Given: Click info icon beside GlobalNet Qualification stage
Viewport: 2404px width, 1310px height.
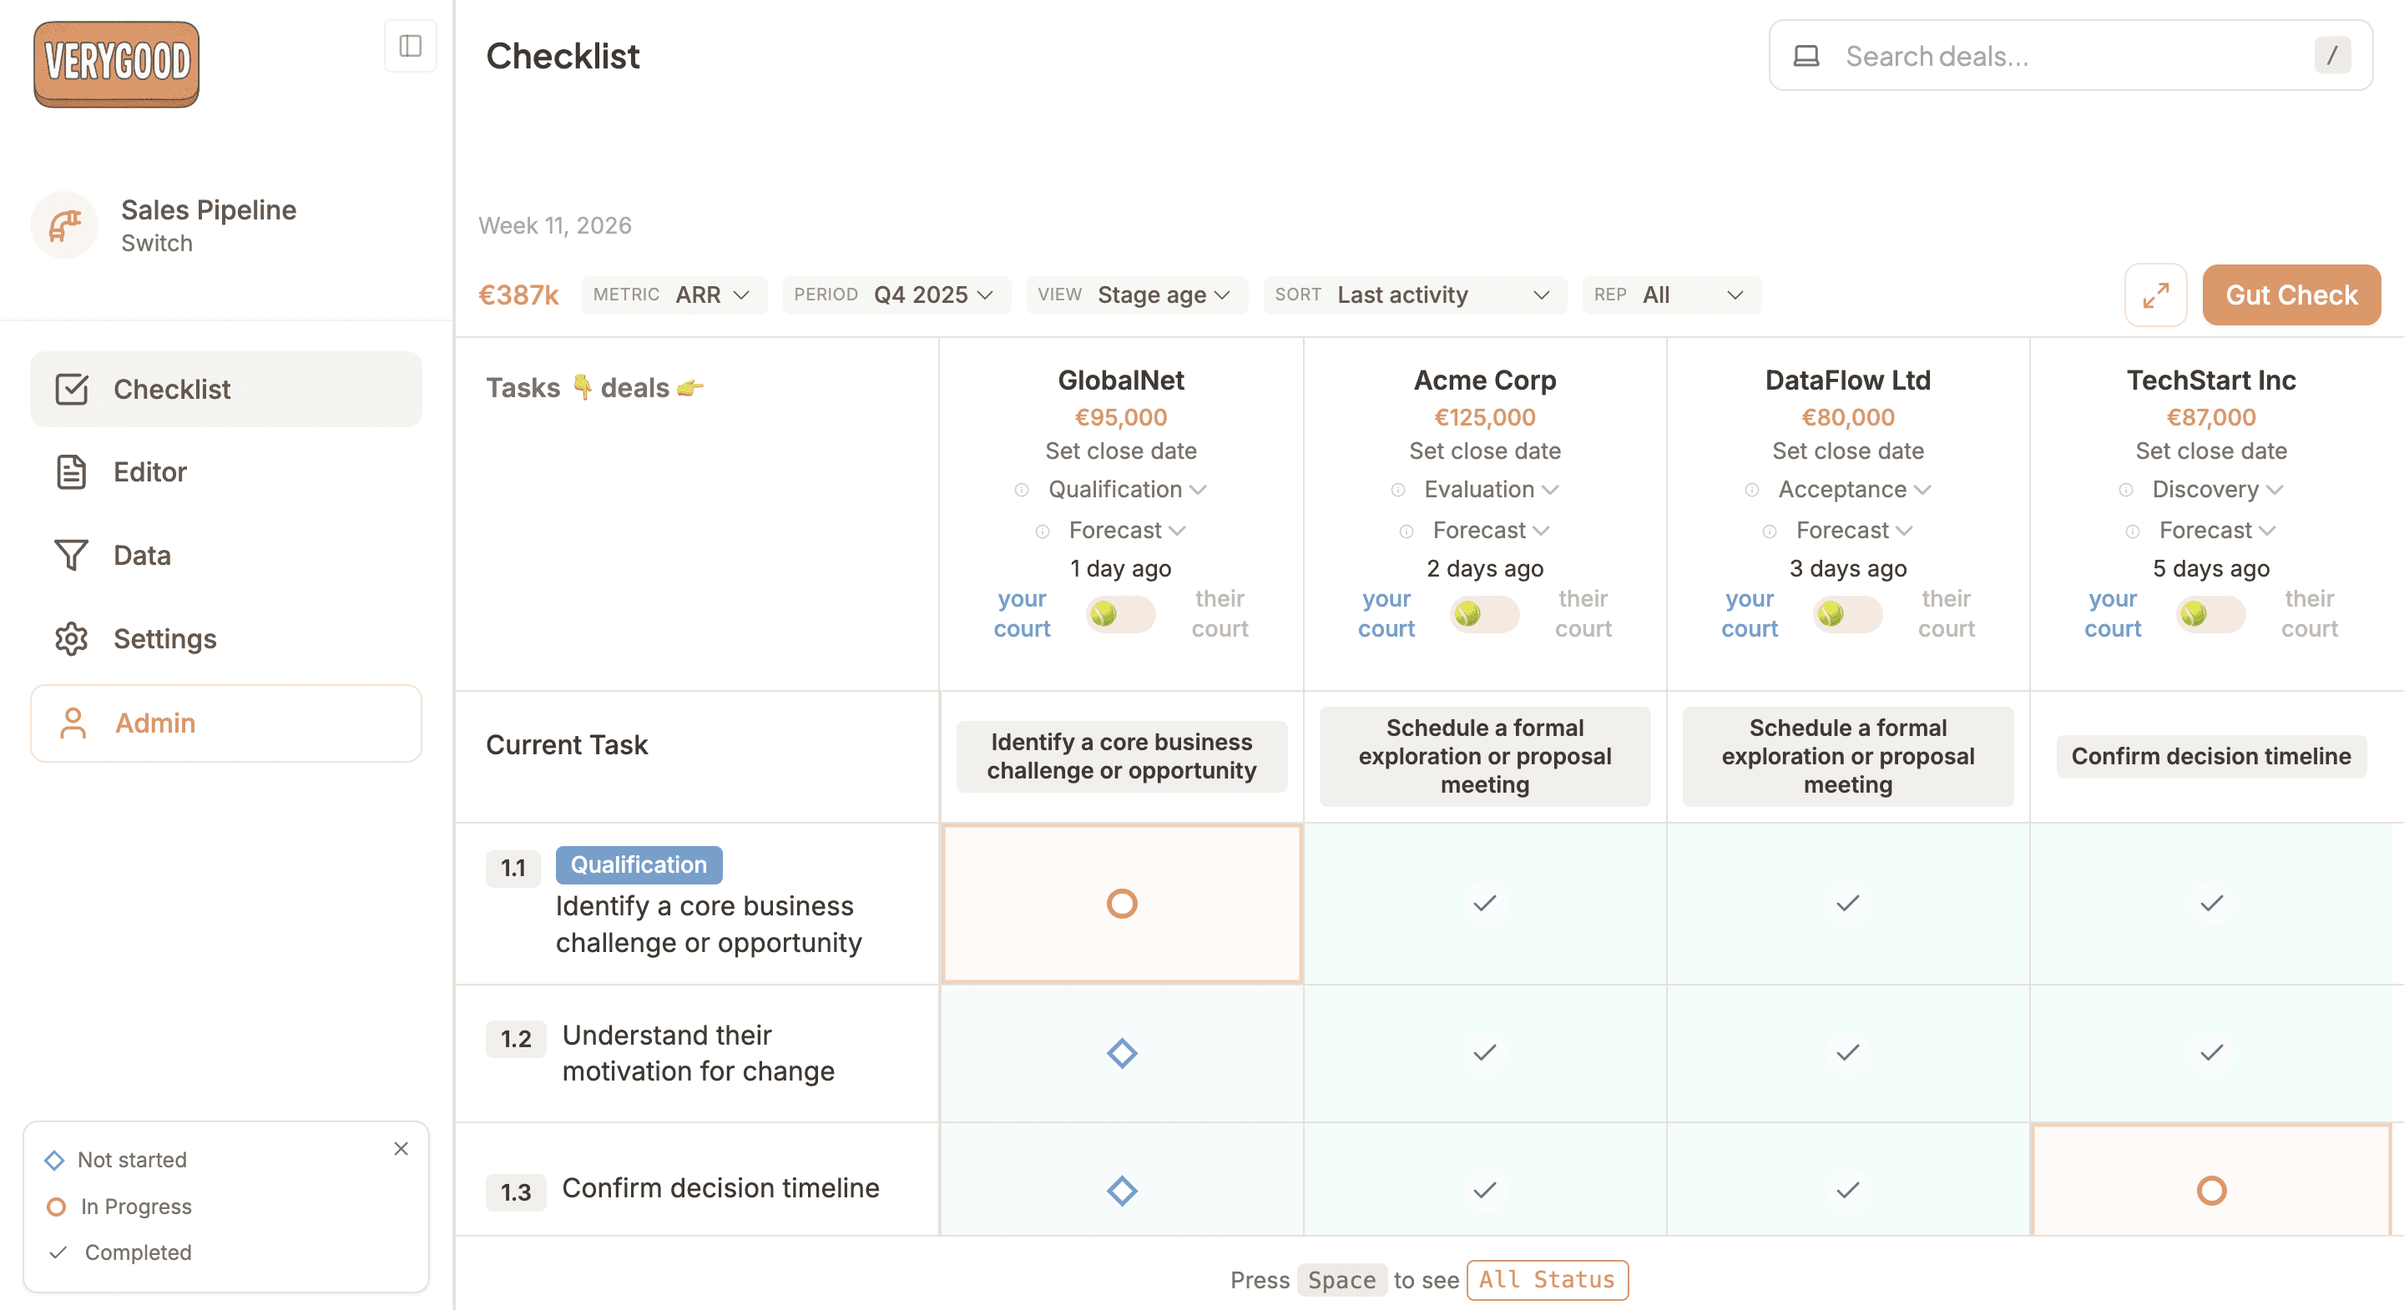Looking at the screenshot, I should pyautogui.click(x=1021, y=490).
